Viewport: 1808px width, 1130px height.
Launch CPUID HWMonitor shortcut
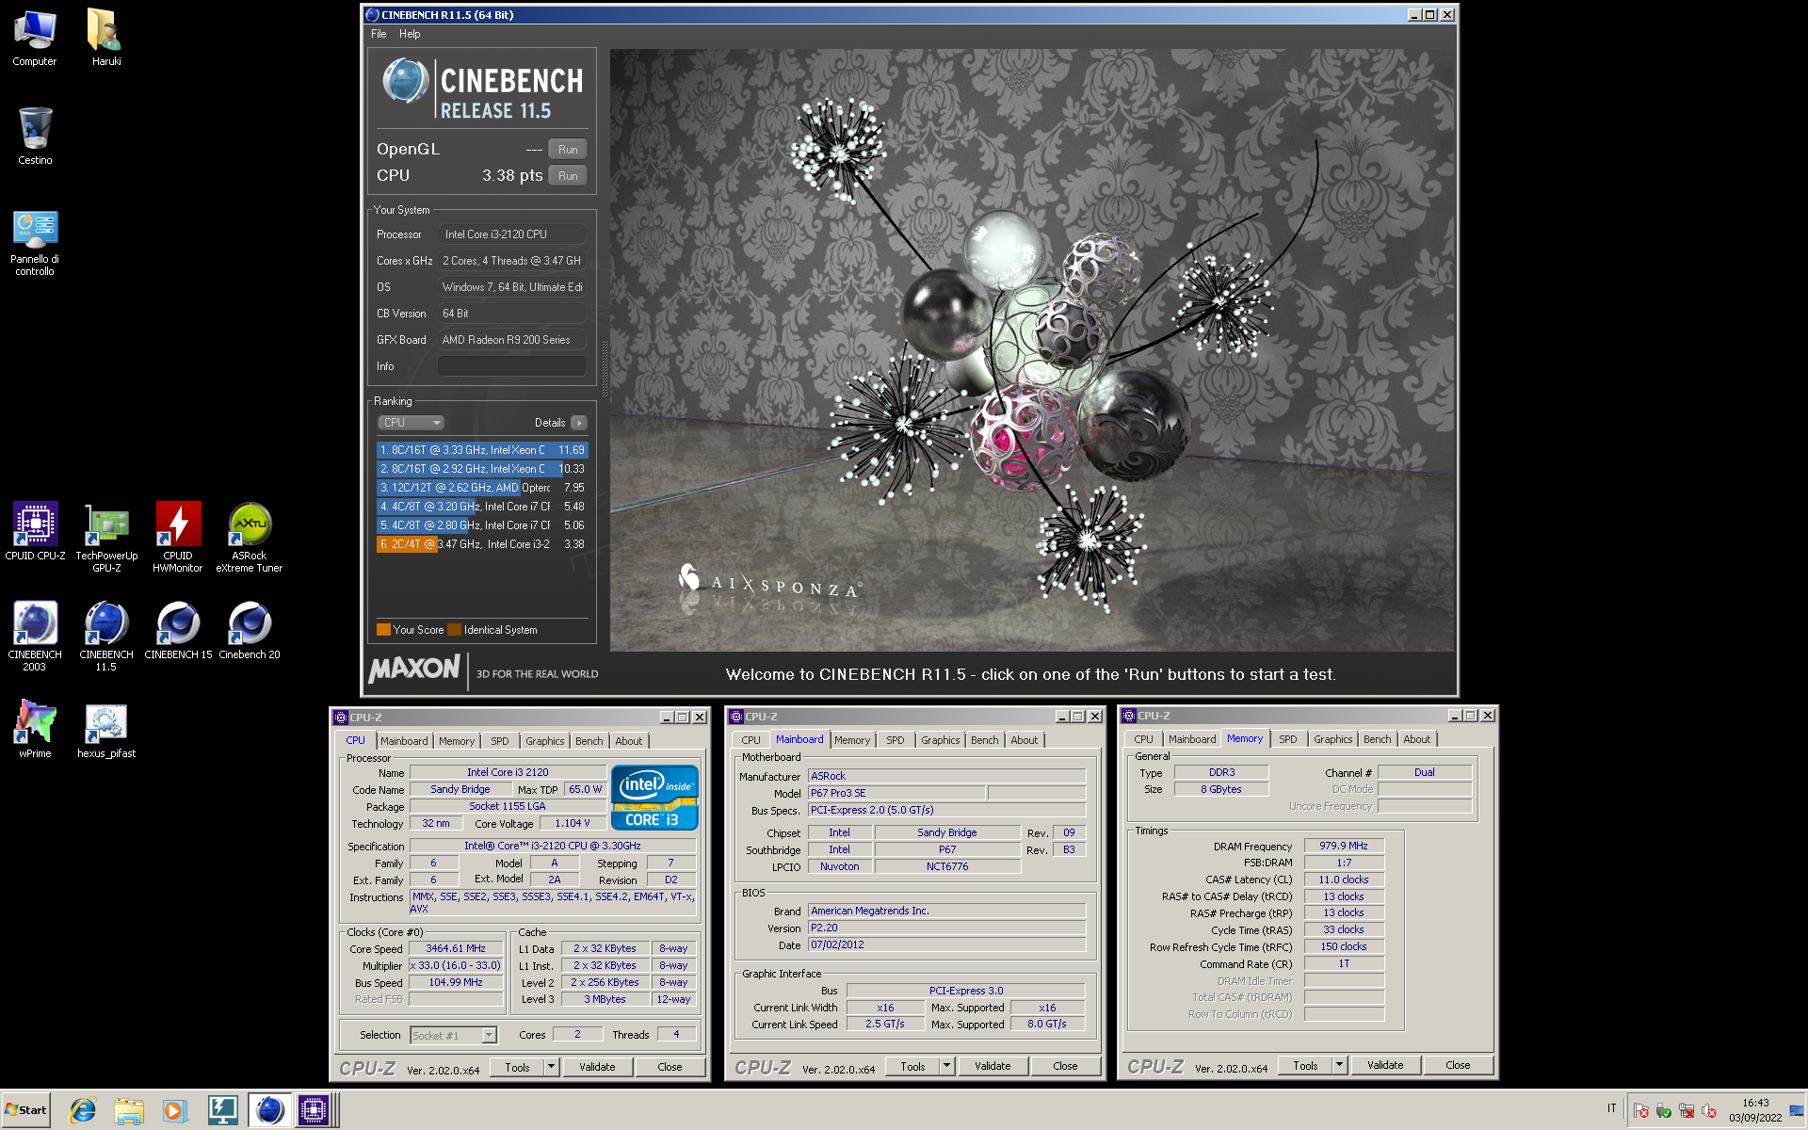point(178,537)
